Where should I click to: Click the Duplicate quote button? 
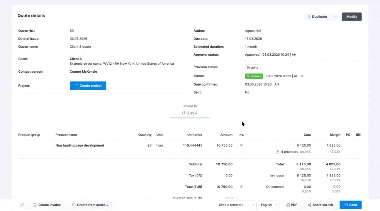pos(317,17)
